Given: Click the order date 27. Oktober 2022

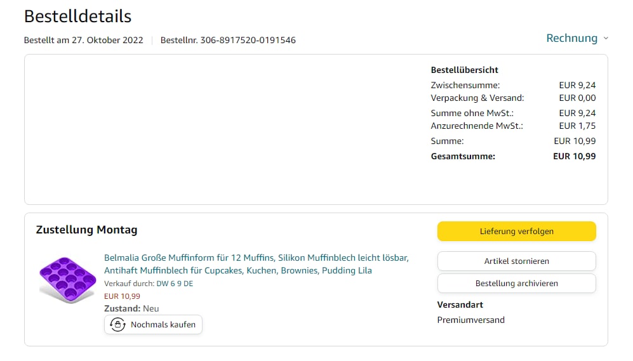Looking at the screenshot, I should [108, 40].
